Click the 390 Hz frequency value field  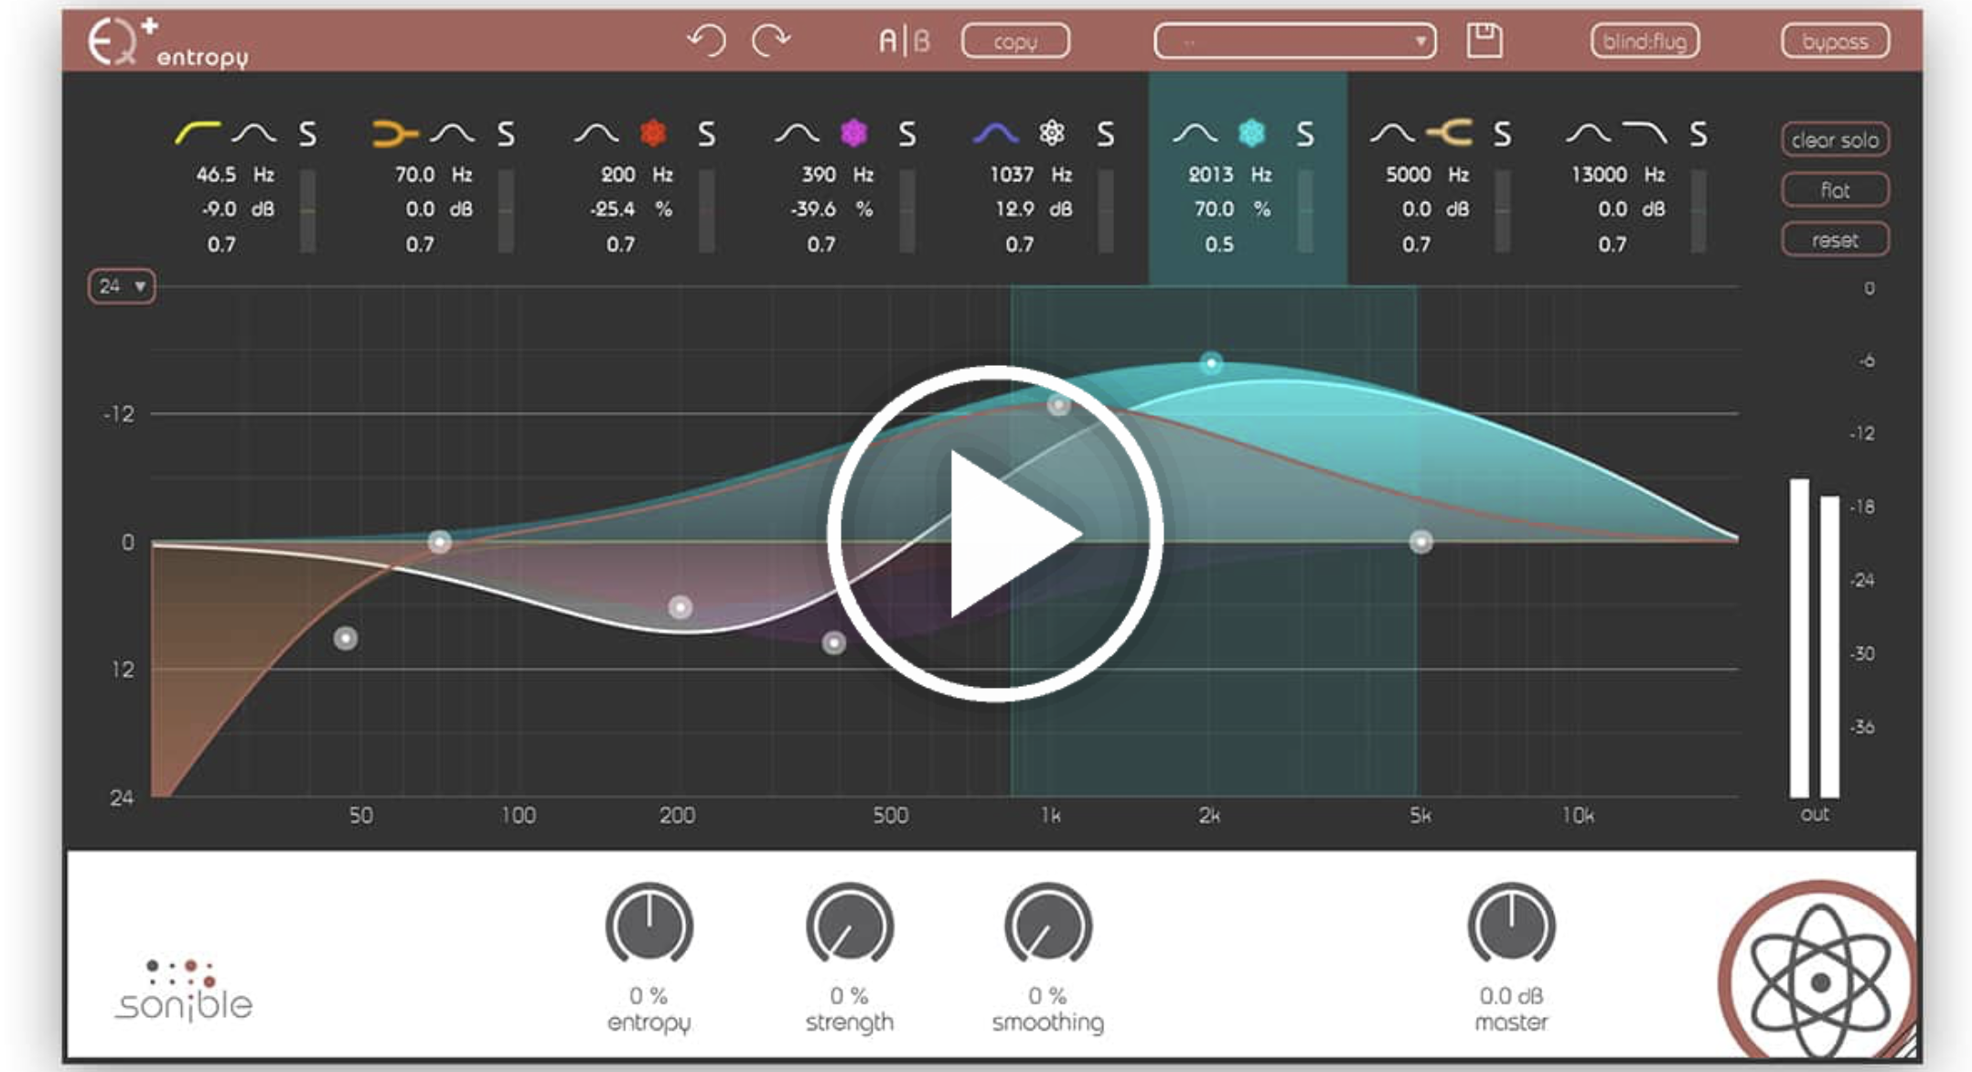[820, 174]
